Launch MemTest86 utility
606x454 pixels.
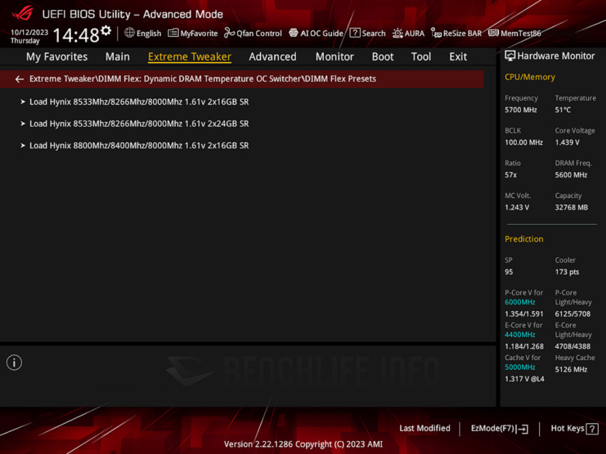coord(515,33)
